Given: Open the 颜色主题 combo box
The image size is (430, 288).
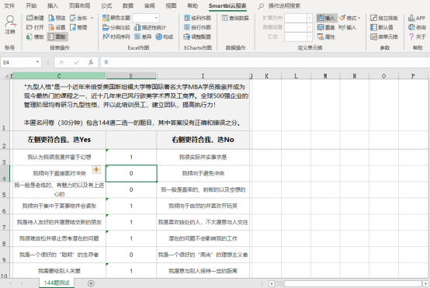Looking at the screenshot, I should tap(146, 18).
